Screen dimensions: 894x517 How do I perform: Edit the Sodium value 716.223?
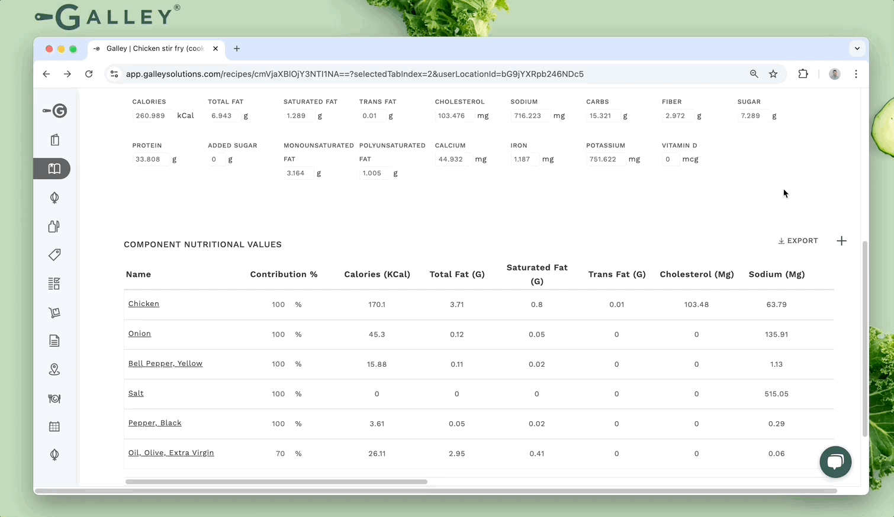[530, 116]
